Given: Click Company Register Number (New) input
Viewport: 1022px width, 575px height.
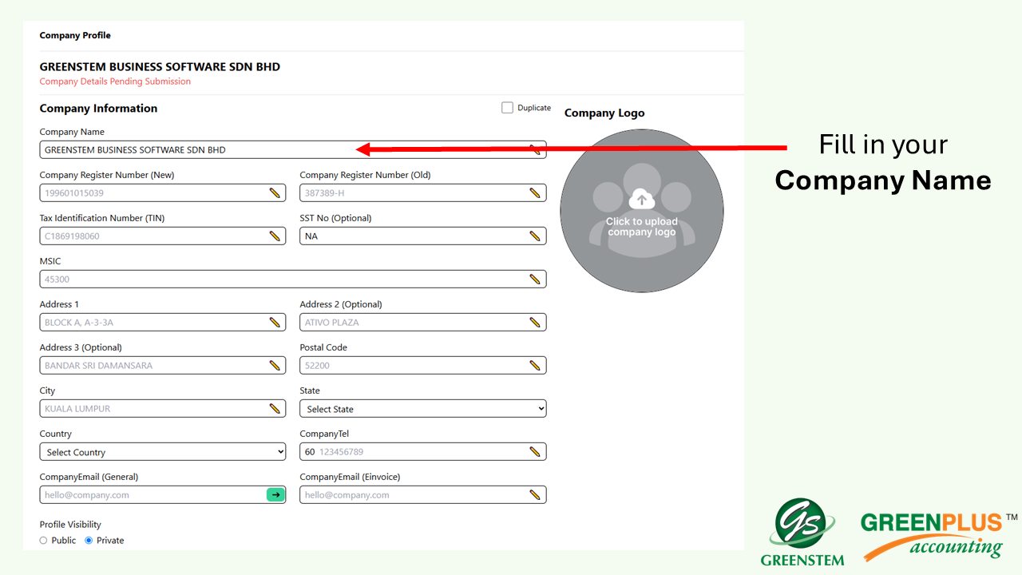Looking at the screenshot, I should point(163,192).
